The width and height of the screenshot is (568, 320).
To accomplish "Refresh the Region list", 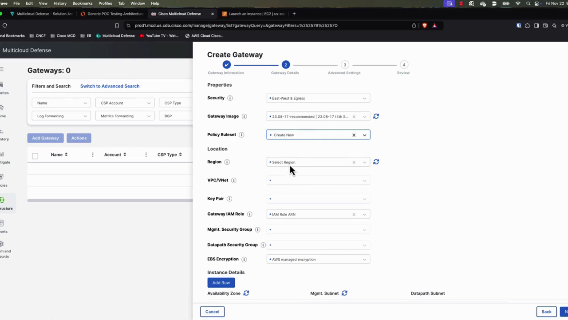I will point(376,162).
